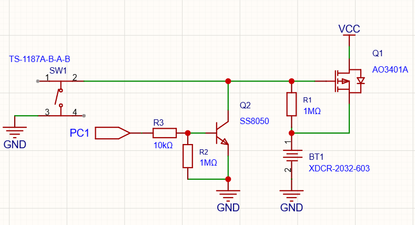Select the 10kΩ value text
The image size is (415, 225).
[x=163, y=145]
